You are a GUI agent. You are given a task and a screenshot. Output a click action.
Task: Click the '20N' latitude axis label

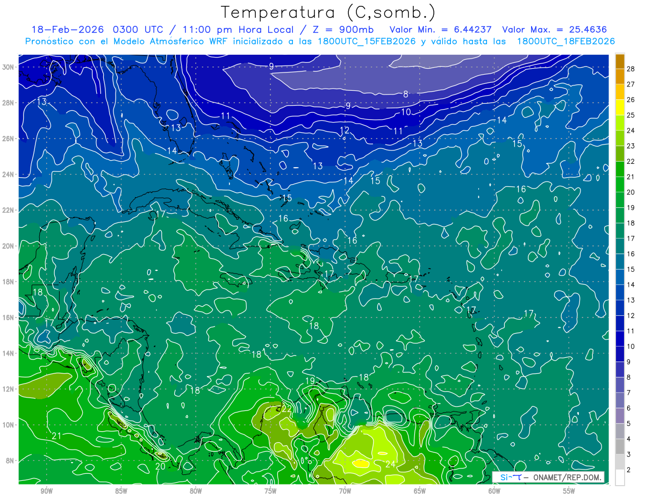click(9, 246)
